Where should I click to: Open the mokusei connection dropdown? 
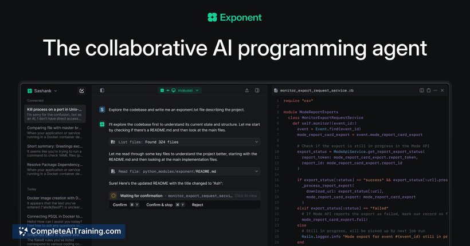pos(179,90)
